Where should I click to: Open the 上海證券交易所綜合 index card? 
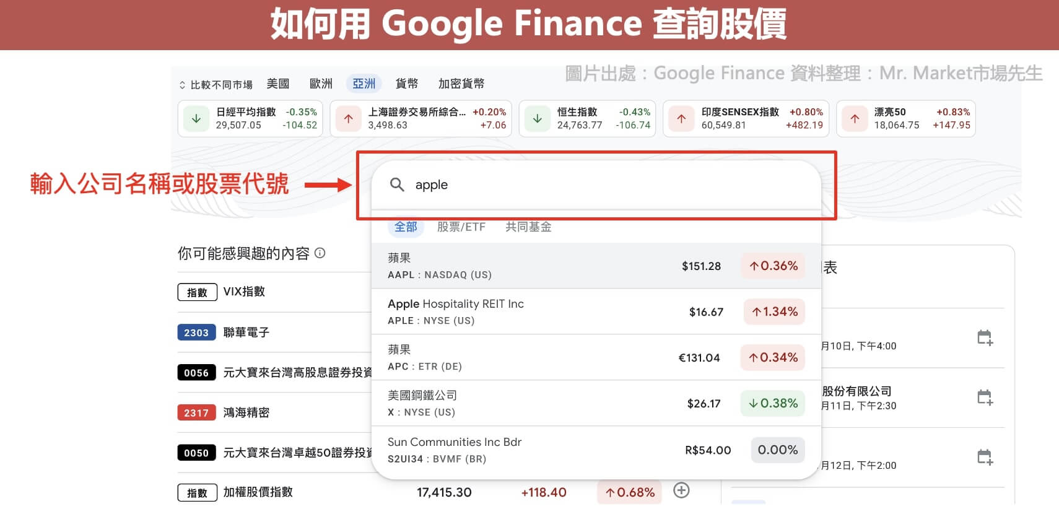click(421, 118)
